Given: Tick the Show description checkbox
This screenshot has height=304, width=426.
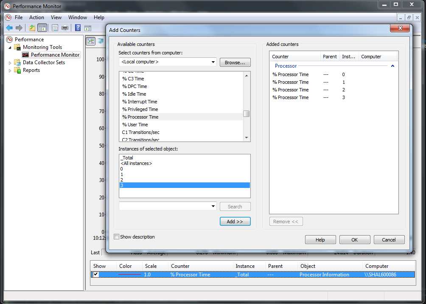Looking at the screenshot, I should (x=116, y=237).
